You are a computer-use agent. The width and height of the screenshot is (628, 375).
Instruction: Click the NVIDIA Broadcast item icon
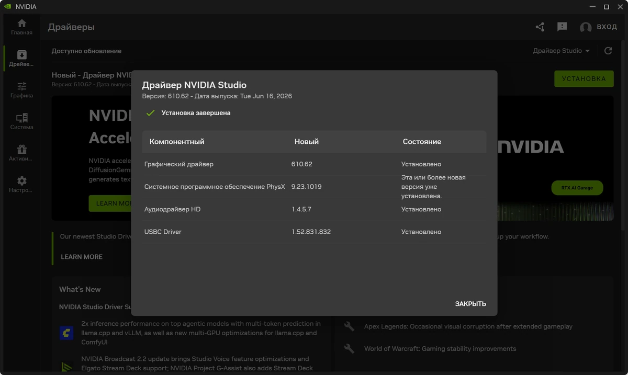(x=66, y=367)
